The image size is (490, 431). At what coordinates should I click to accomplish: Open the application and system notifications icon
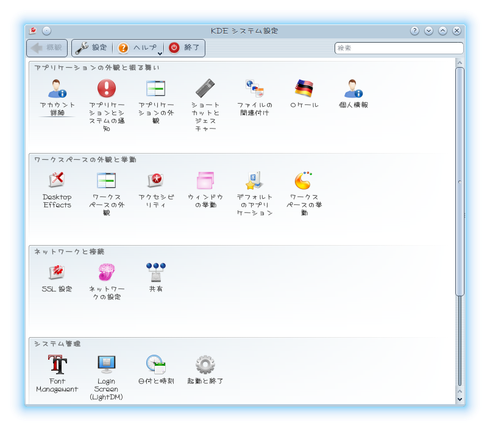[106, 89]
